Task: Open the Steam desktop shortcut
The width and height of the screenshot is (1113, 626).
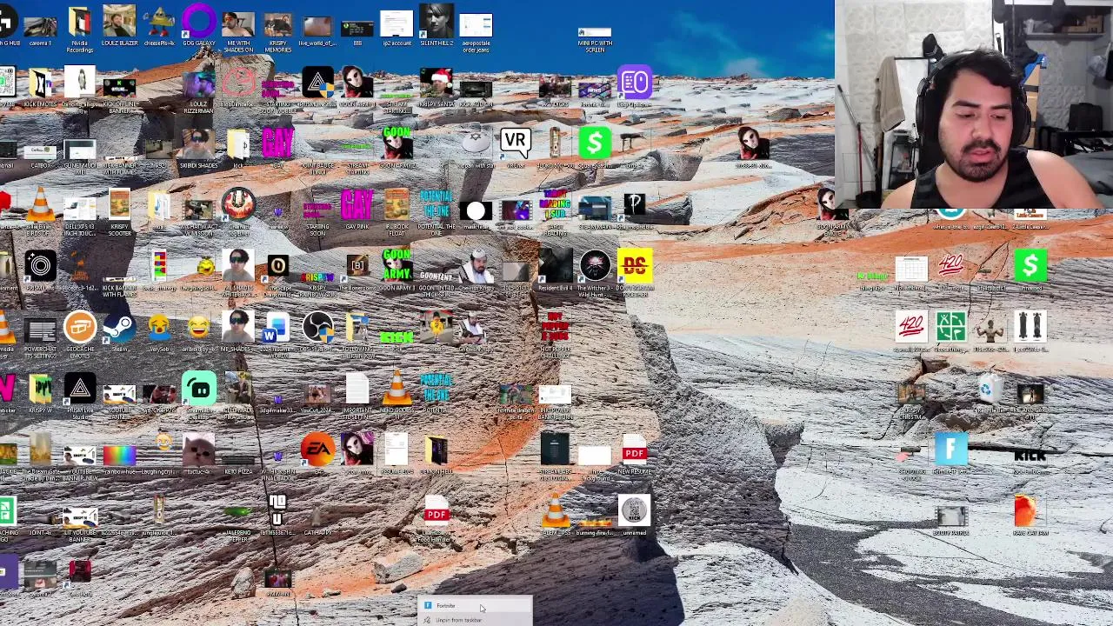Action: pos(119,328)
